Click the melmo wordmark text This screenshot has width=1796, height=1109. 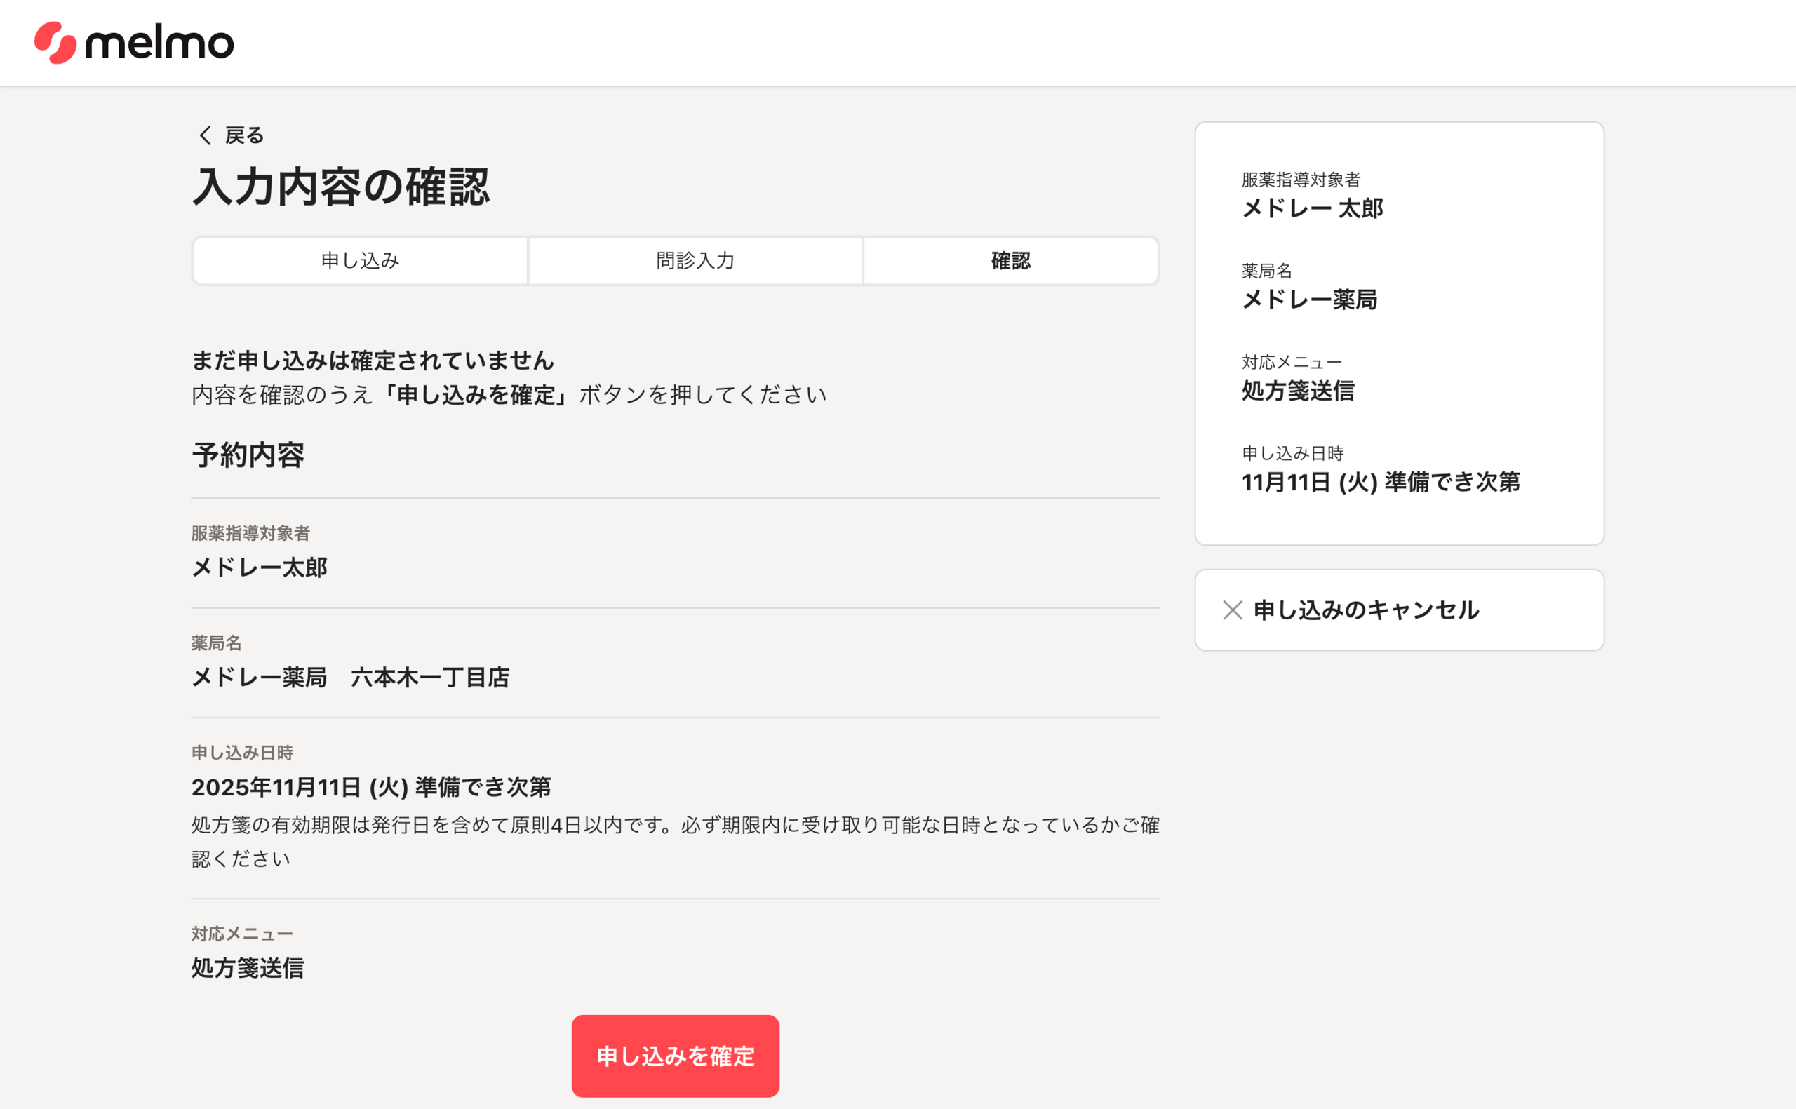click(160, 43)
